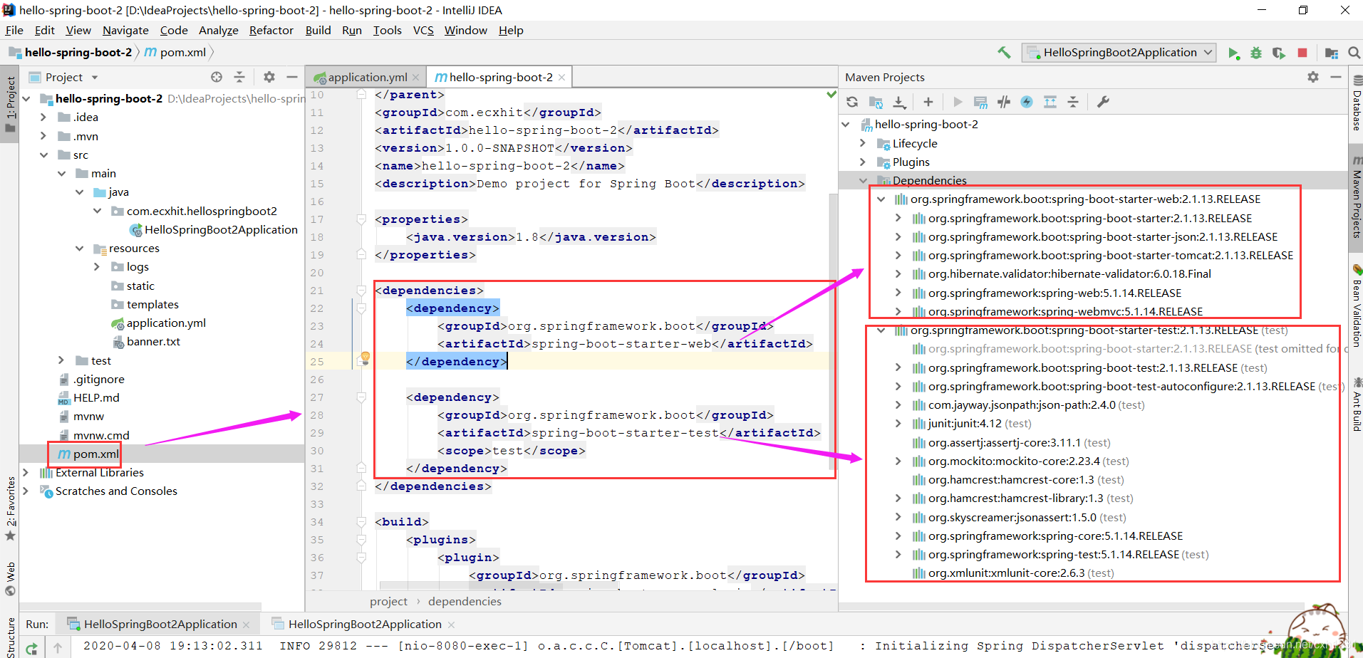The width and height of the screenshot is (1363, 658).
Task: Add a Maven project with plus icon
Action: click(928, 102)
